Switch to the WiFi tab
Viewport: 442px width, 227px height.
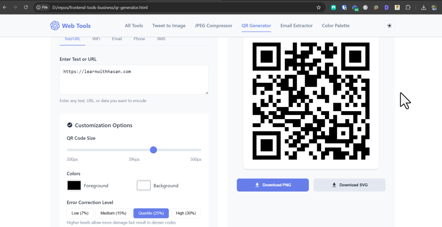click(x=96, y=39)
